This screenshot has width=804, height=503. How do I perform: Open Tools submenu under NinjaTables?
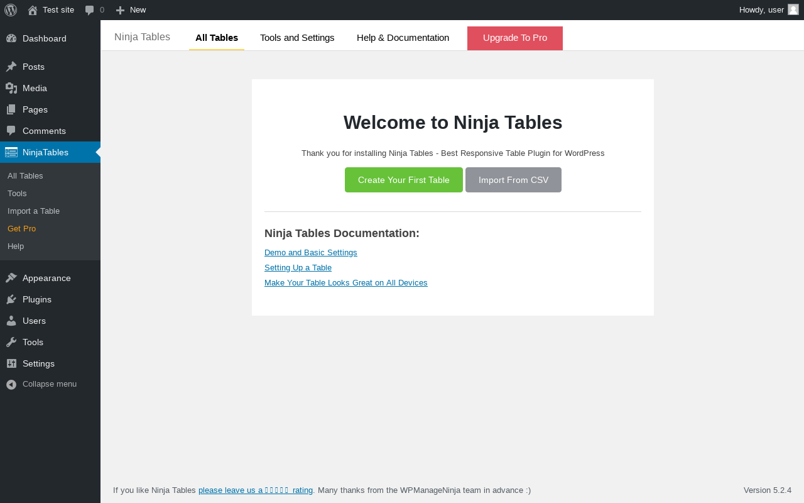(x=50, y=193)
